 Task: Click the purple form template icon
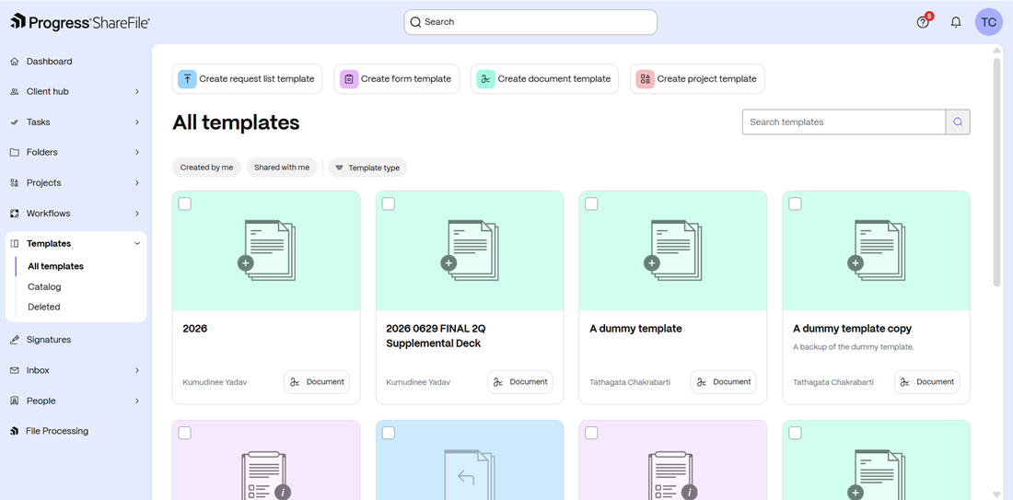[x=349, y=79]
